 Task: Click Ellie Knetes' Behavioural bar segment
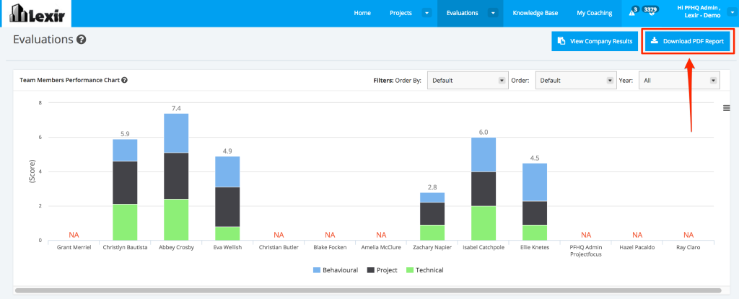point(535,182)
